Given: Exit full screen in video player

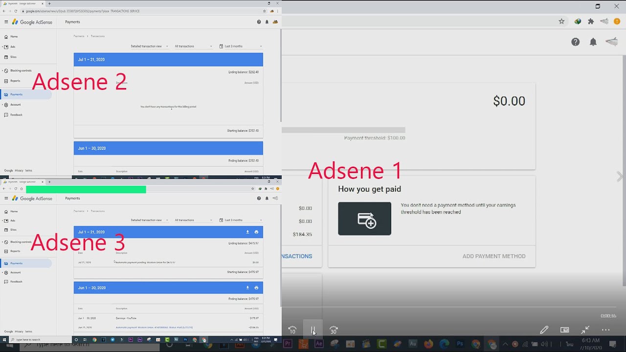Looking at the screenshot, I should click(x=585, y=330).
